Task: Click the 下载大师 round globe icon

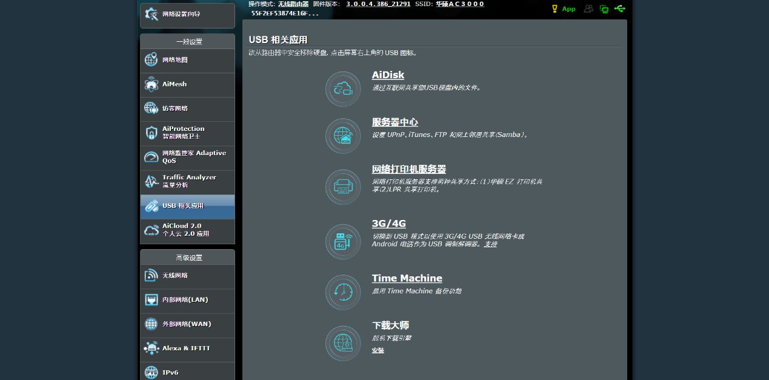Action: (343, 343)
